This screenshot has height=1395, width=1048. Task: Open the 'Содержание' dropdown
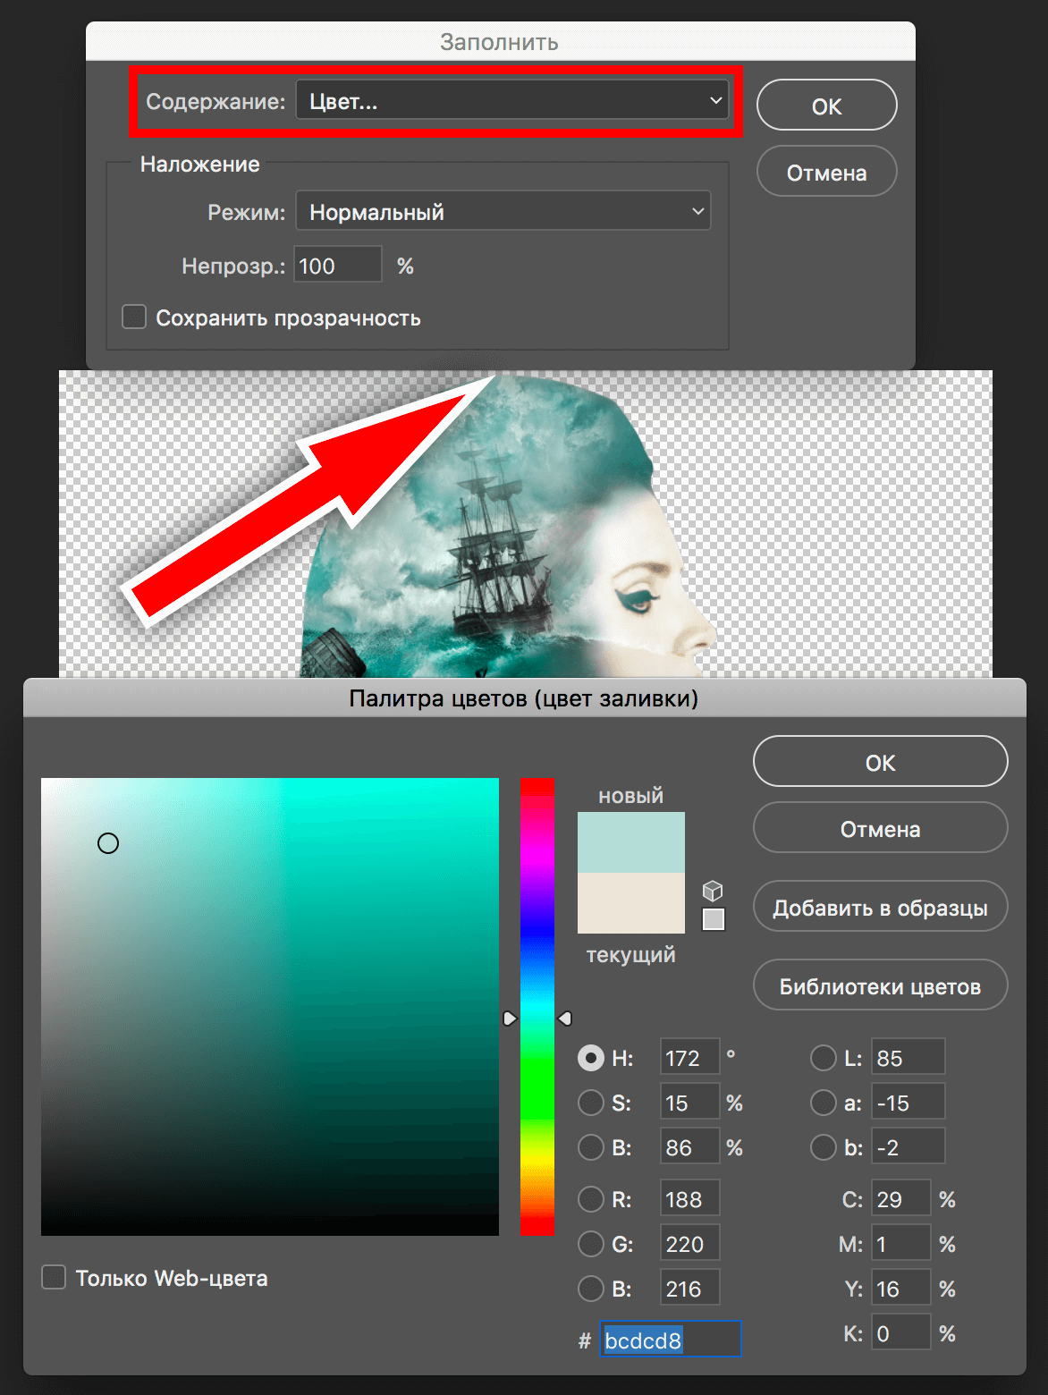click(512, 101)
